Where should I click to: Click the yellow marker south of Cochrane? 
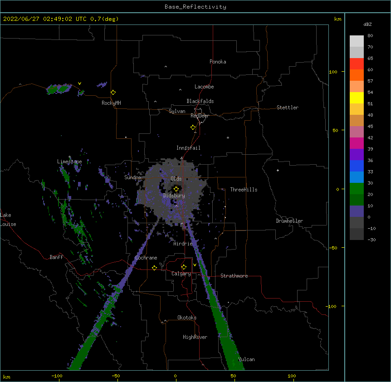(x=154, y=268)
